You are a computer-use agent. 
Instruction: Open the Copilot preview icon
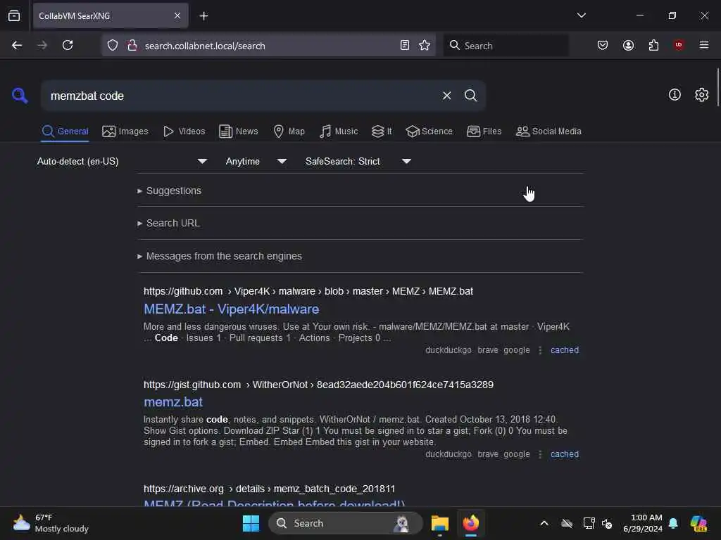[698, 523]
